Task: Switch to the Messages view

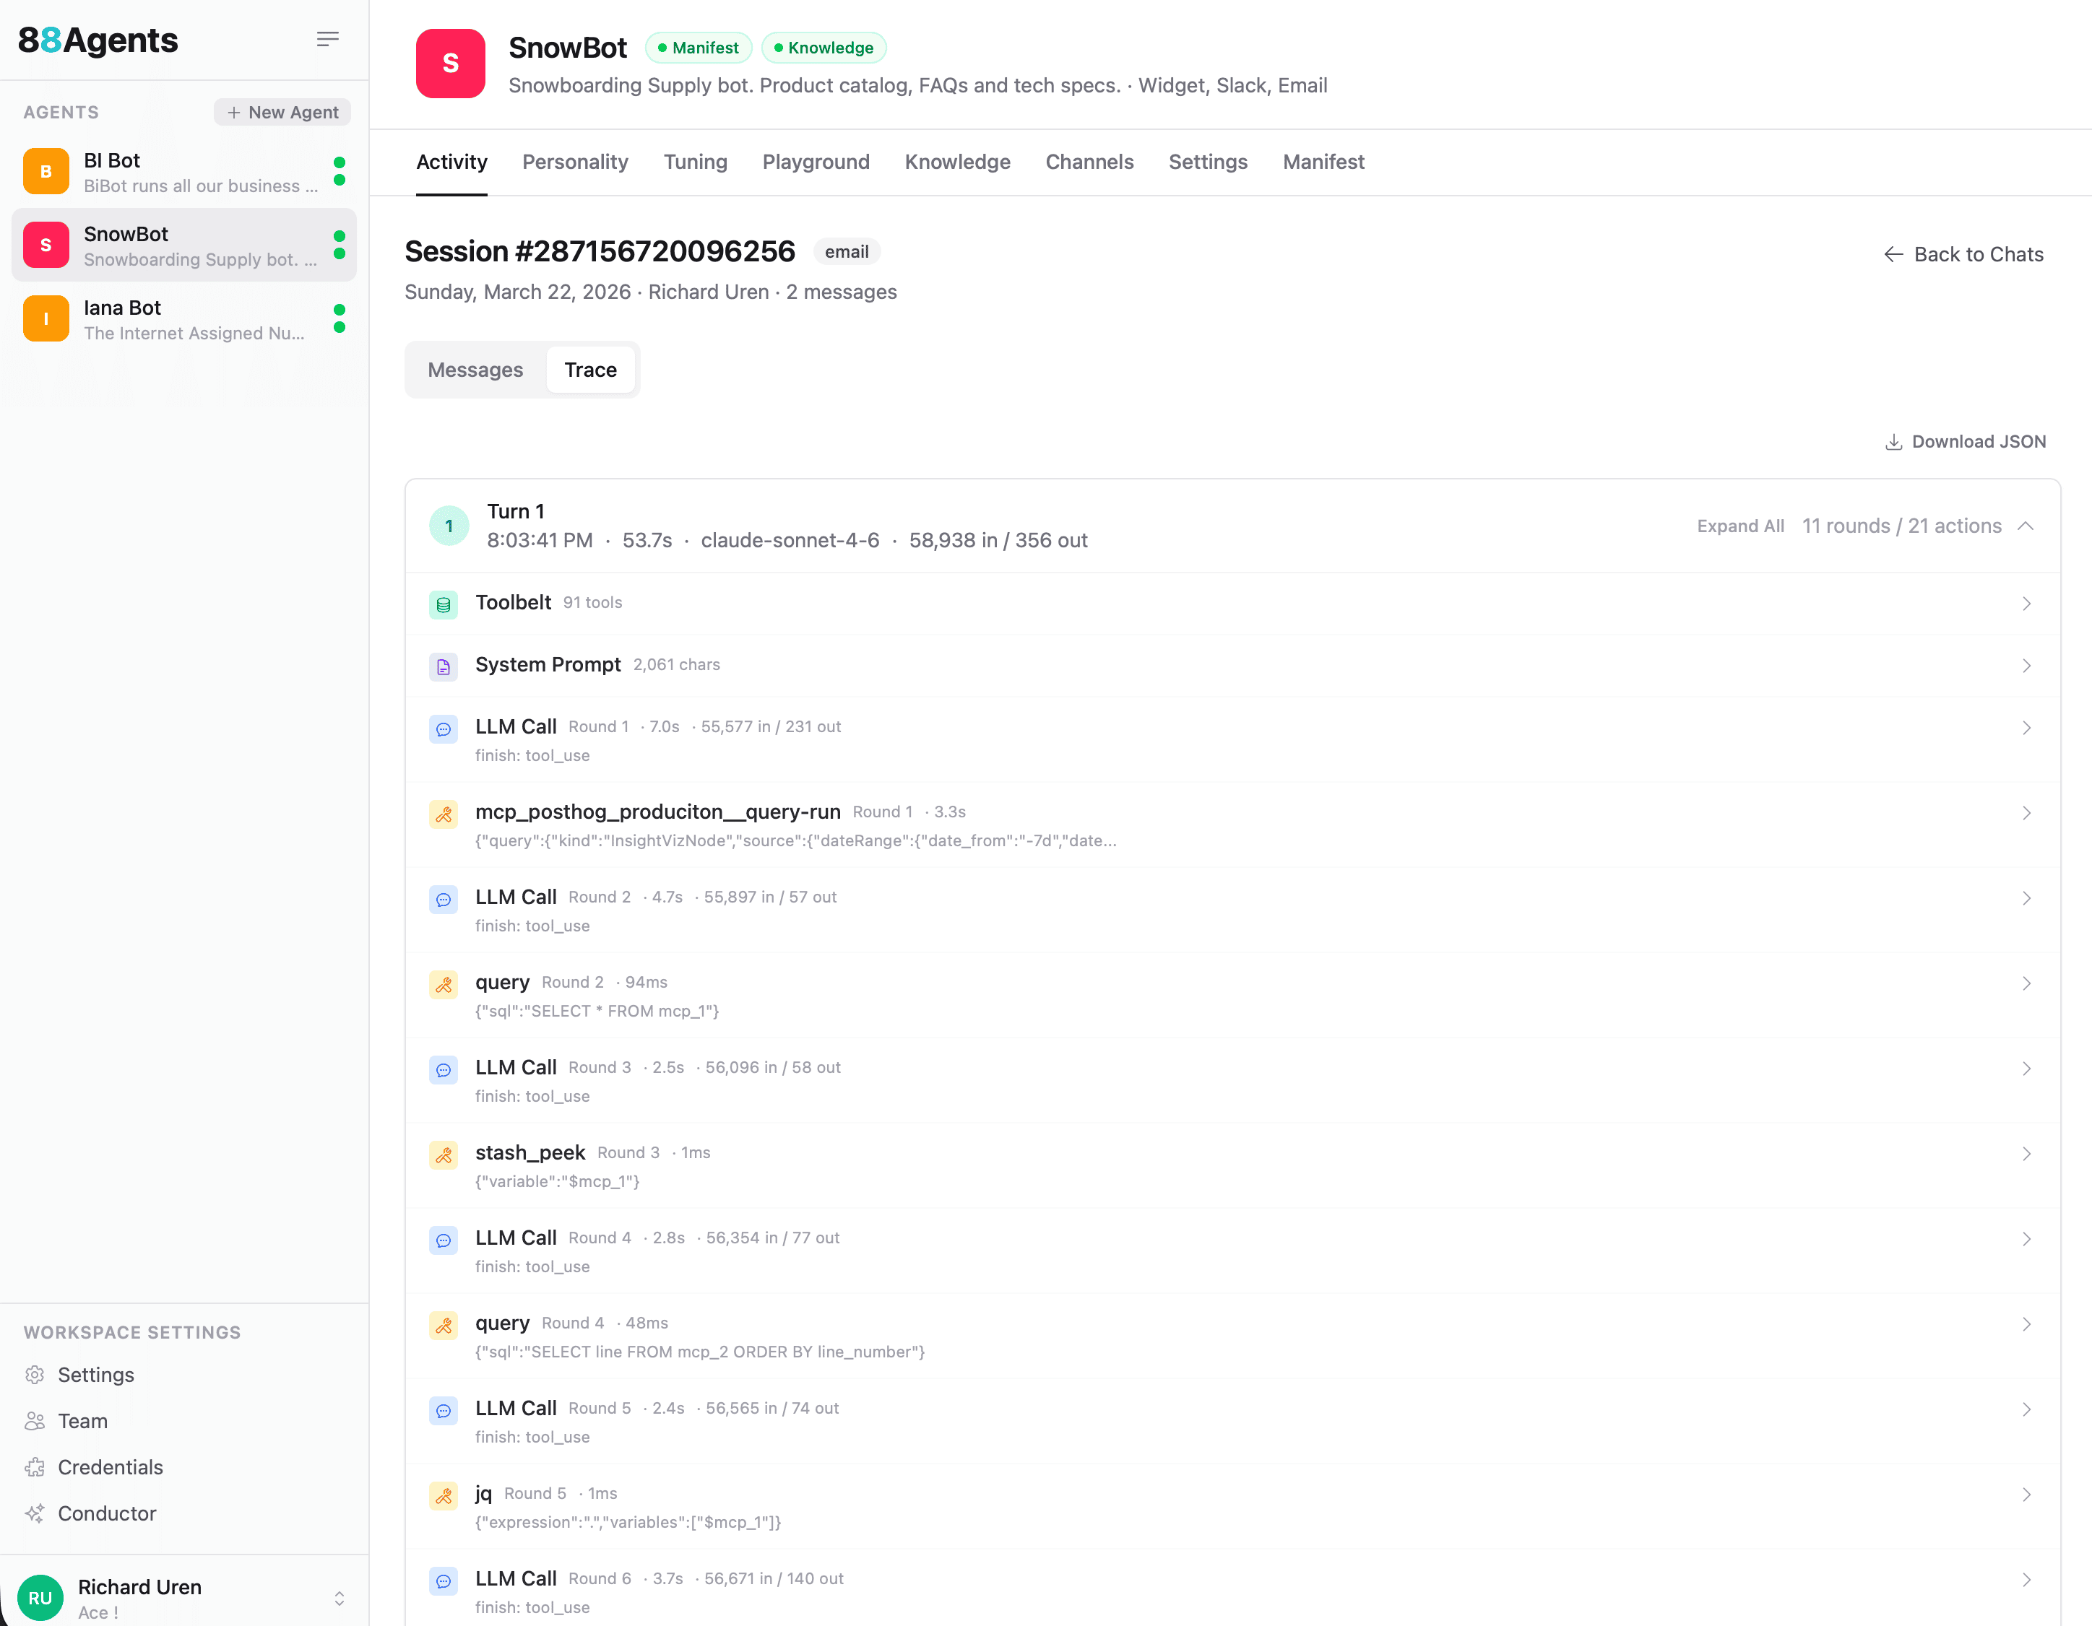Action: [x=475, y=370]
